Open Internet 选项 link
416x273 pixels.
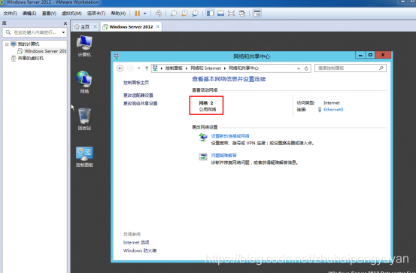(136, 242)
